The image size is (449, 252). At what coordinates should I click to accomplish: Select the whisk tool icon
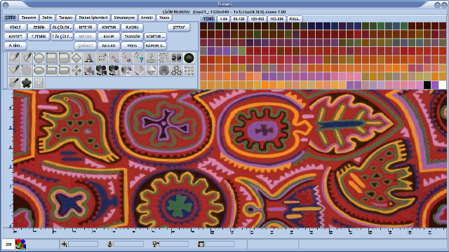tap(14, 83)
